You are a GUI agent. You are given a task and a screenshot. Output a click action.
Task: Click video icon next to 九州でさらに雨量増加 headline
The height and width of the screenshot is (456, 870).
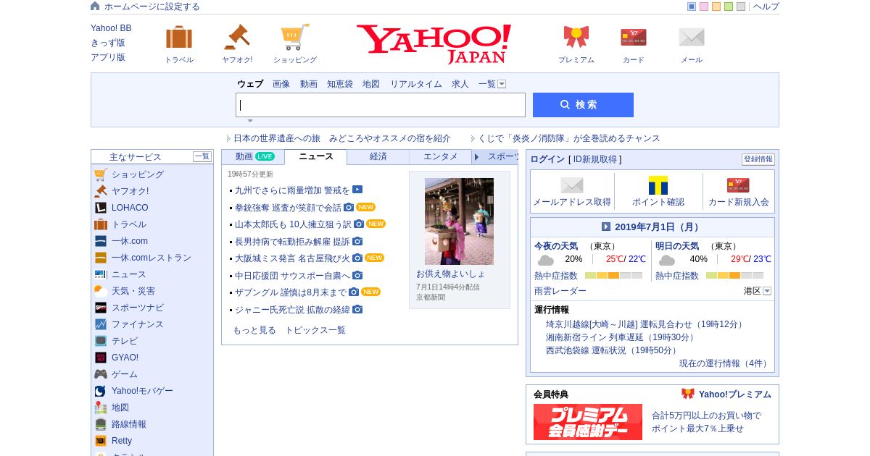[357, 190]
